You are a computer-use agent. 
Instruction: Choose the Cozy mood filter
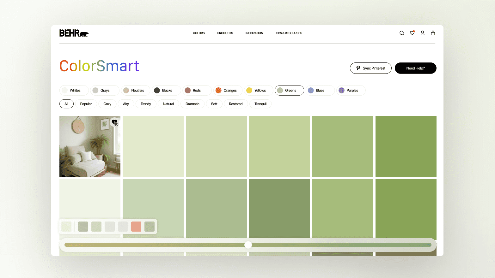[x=107, y=104]
